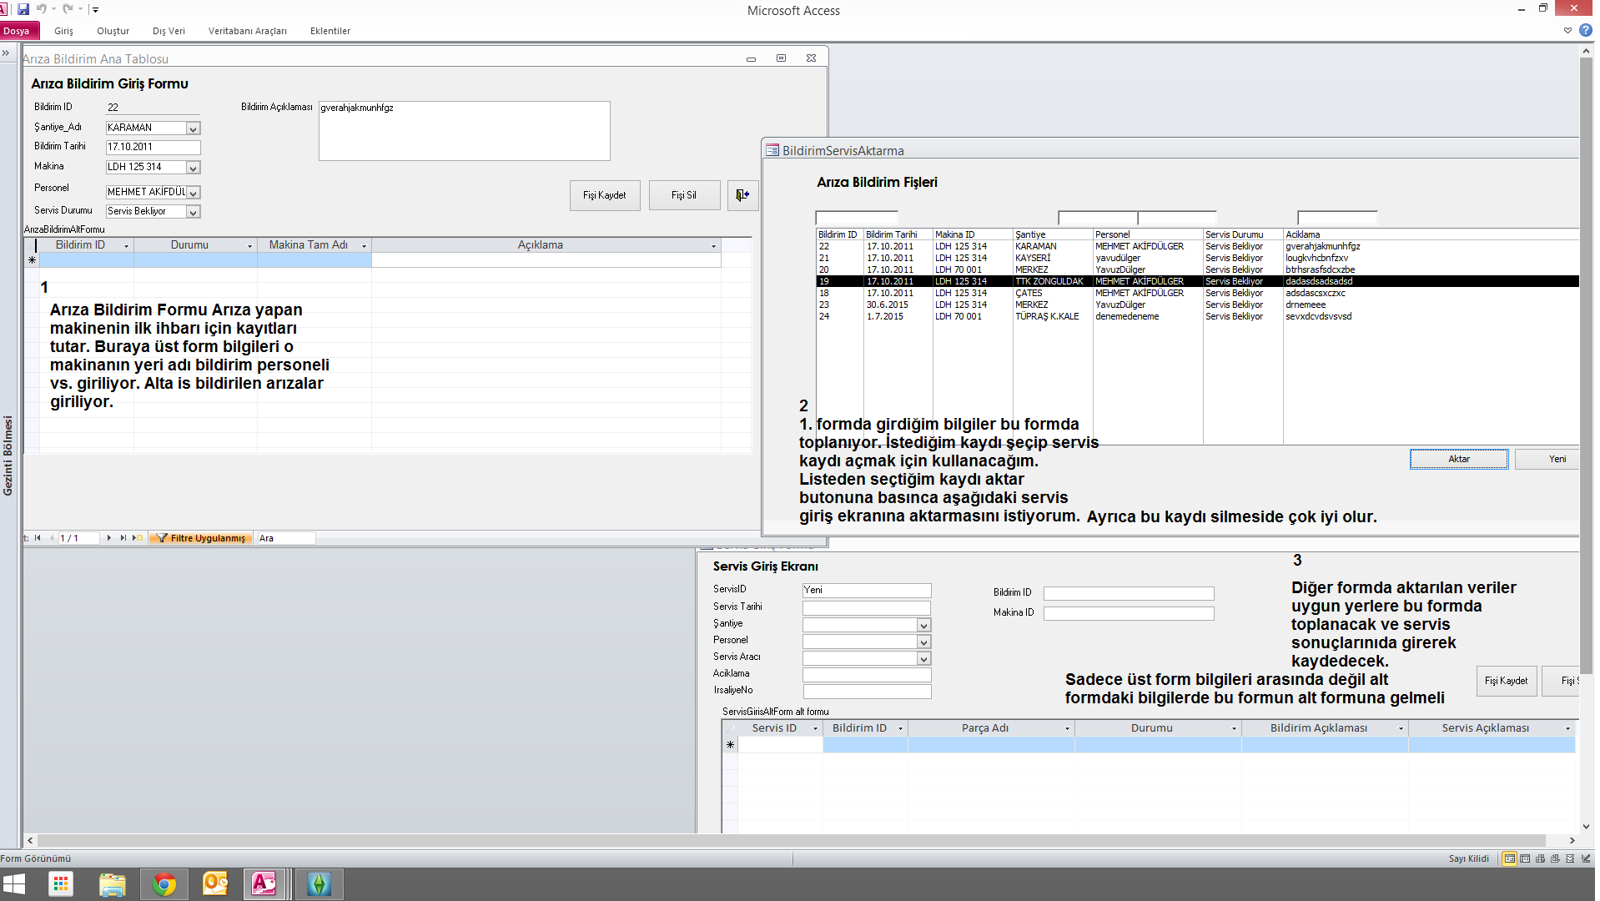The width and height of the screenshot is (1600, 901).
Task: Expand the Gezinti Bölmesi navigation pane
Action: pyautogui.click(x=6, y=53)
